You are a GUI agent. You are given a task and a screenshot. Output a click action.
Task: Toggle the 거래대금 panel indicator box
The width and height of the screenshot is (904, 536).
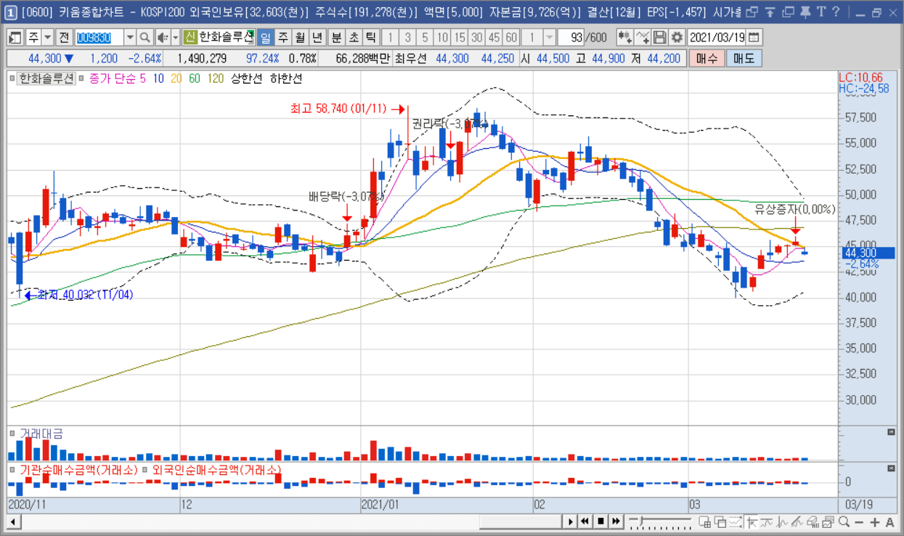[x=12, y=434]
